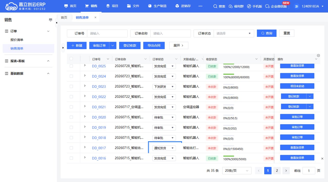Sort by the 订单号 column header arrow
328x182 pixels.
click(108, 59)
